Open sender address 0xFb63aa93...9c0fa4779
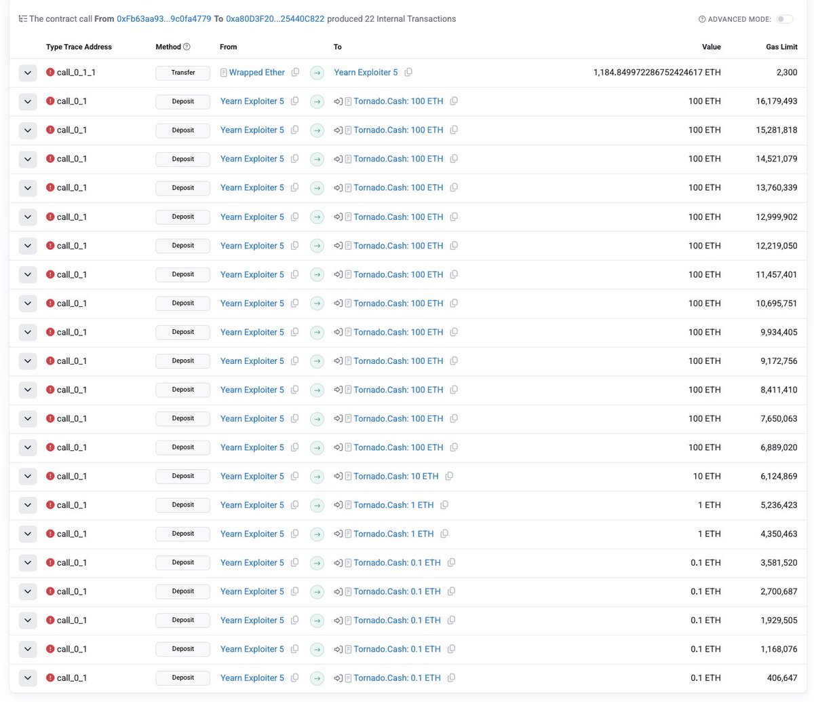The width and height of the screenshot is (814, 702). (164, 19)
